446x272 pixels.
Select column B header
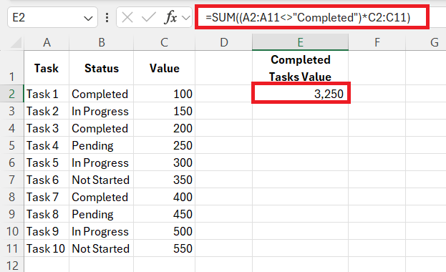[x=102, y=43]
